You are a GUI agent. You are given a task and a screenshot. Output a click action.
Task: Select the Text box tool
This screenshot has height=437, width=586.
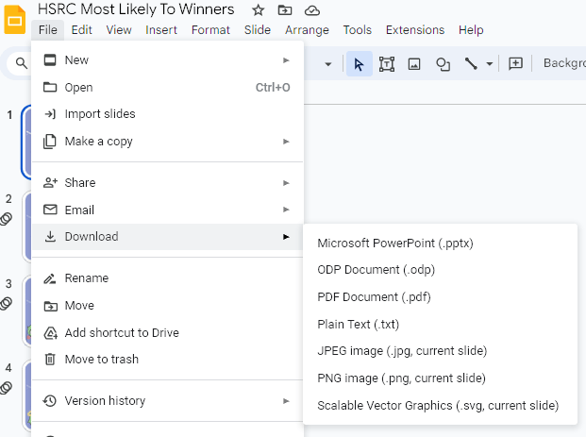pos(387,63)
